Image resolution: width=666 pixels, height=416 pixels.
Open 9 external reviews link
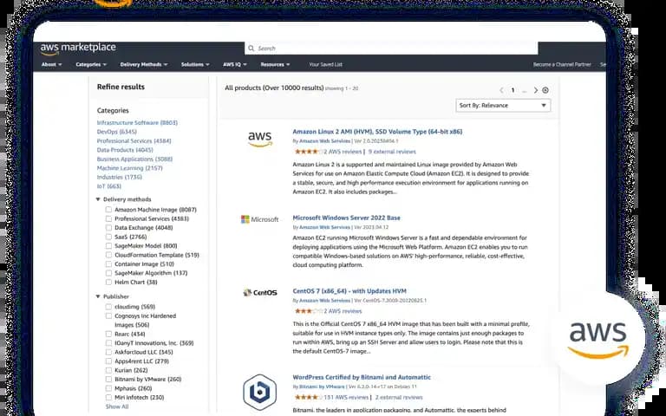(392, 152)
